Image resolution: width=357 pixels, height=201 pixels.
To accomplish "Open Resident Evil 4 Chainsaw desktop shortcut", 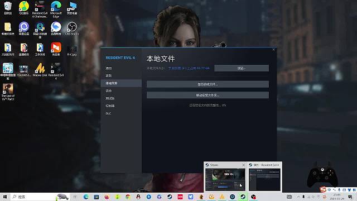I will point(40,9).
